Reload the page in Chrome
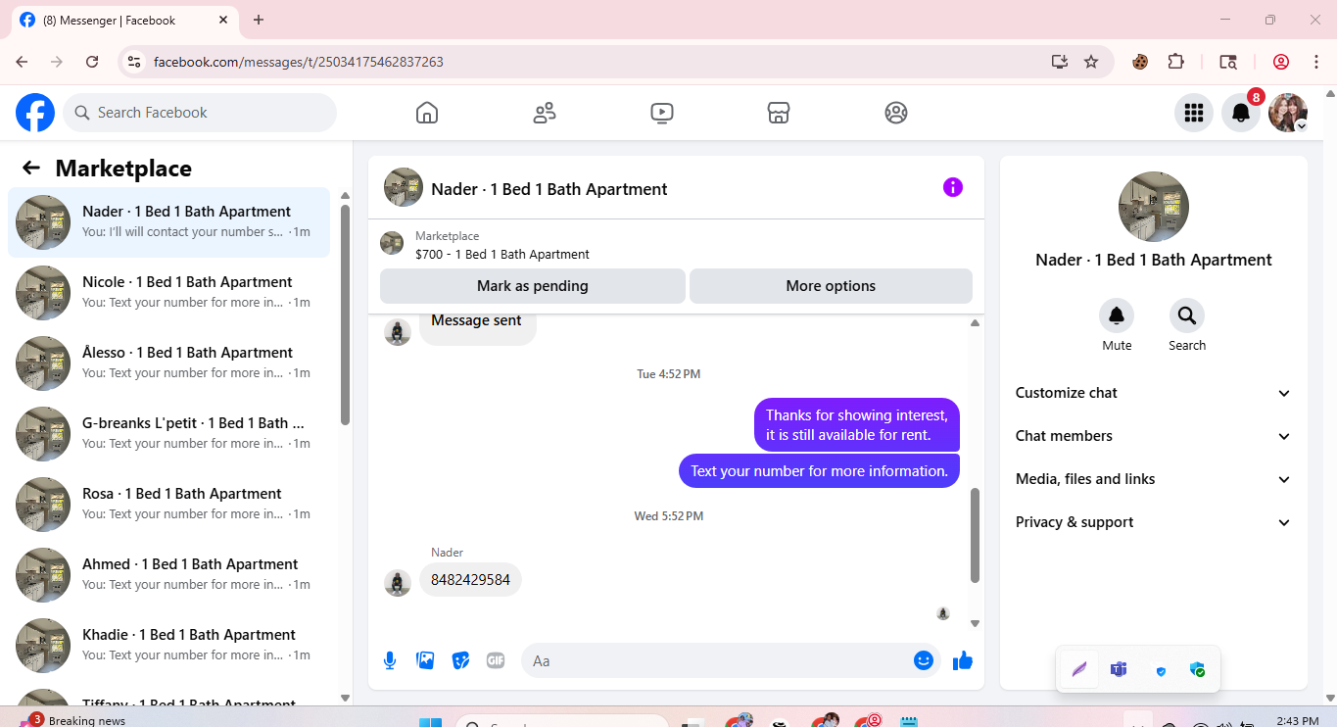This screenshot has height=727, width=1337. tap(92, 62)
